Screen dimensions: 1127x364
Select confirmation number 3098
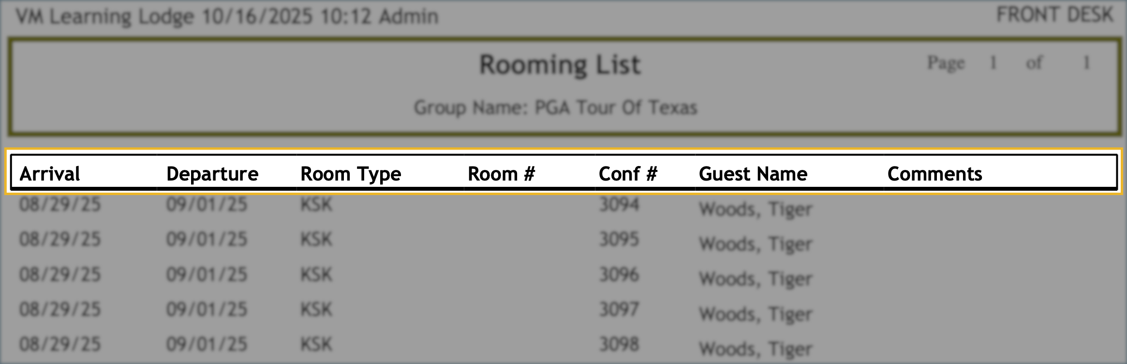click(619, 344)
